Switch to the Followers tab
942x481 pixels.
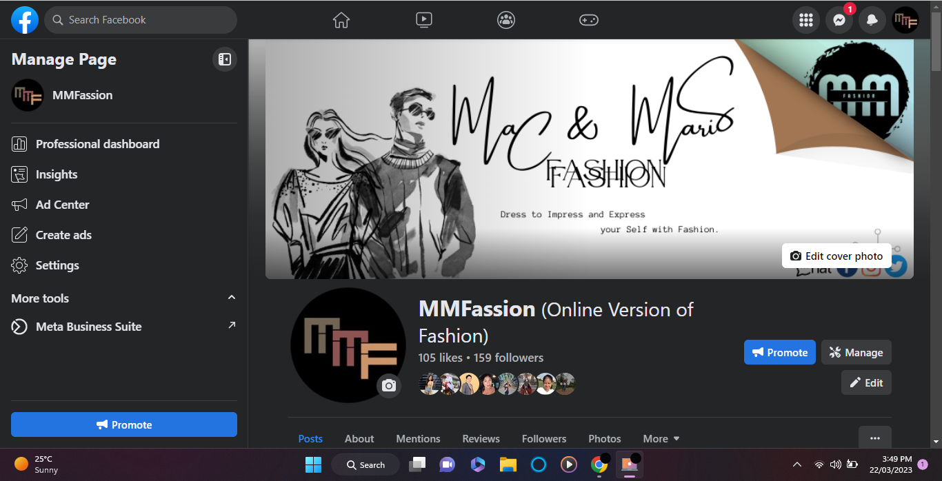coord(544,438)
